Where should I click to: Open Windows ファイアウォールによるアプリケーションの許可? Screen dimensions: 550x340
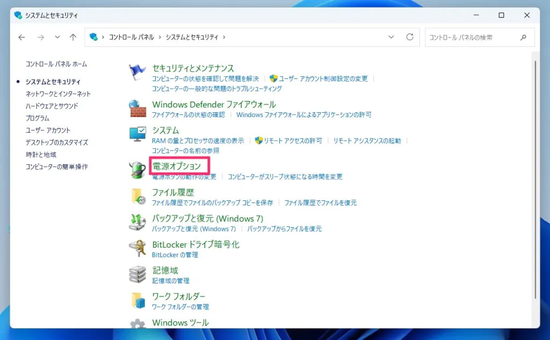pyautogui.click(x=304, y=115)
